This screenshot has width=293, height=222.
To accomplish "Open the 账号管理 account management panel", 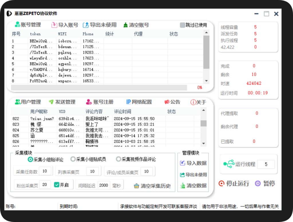I will 28,25.
